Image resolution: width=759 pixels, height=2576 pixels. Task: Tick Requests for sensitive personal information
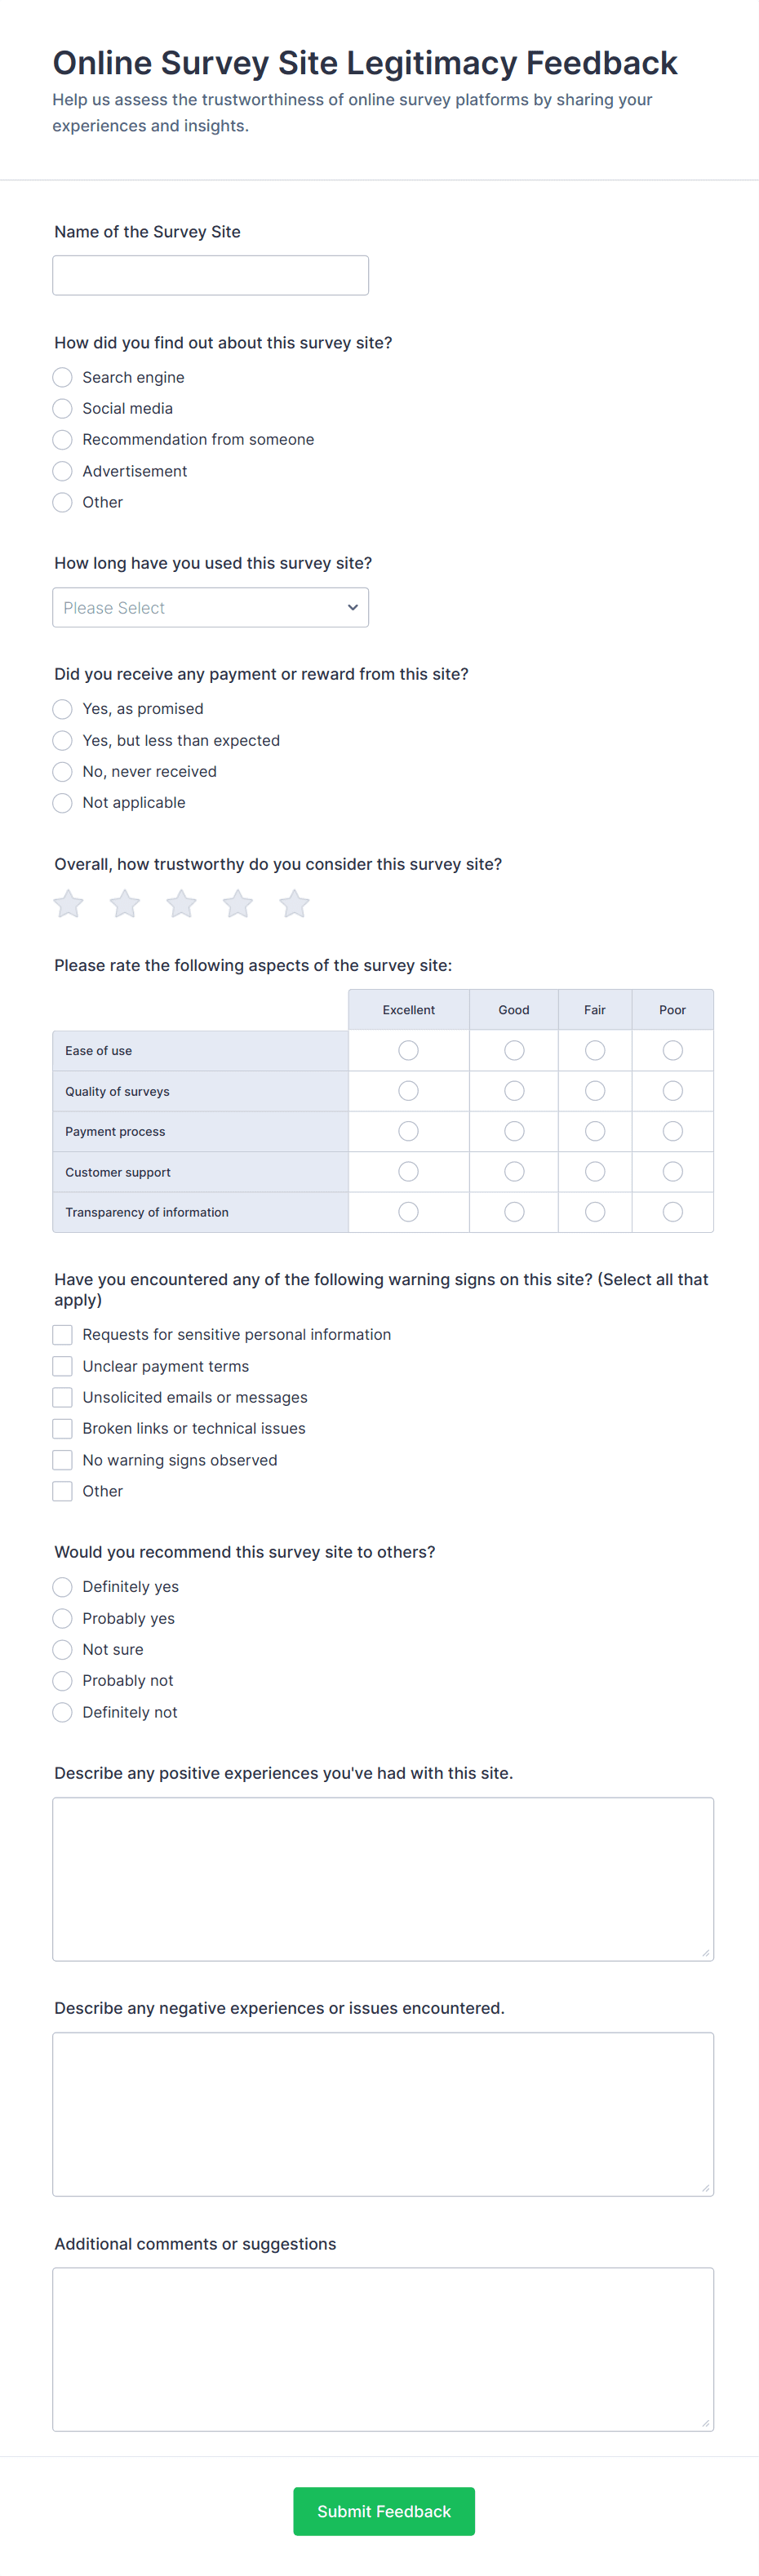pyautogui.click(x=62, y=1334)
